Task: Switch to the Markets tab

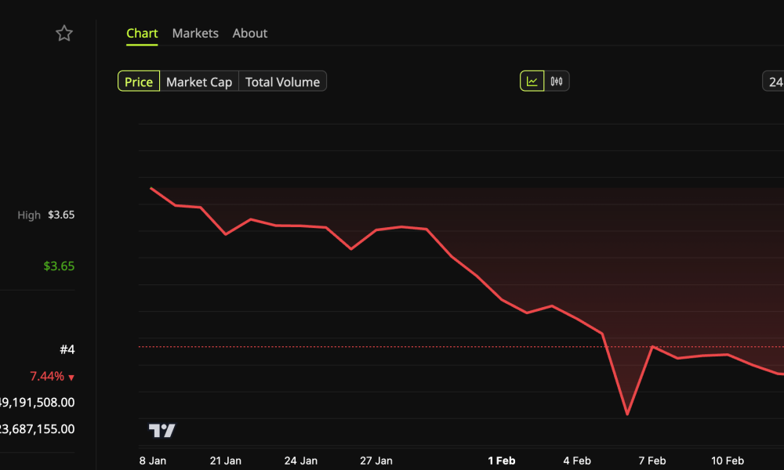Action: point(195,33)
